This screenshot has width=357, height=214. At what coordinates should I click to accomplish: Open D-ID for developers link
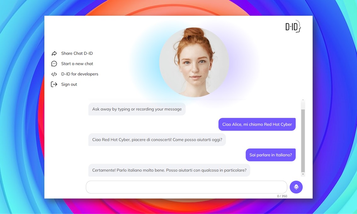tap(80, 74)
